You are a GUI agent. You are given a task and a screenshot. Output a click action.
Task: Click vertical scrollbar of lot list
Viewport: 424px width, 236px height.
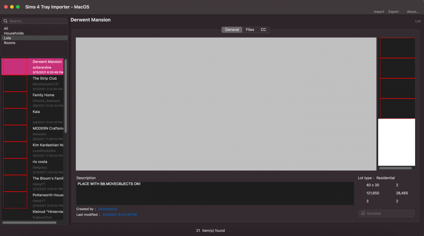click(65, 96)
